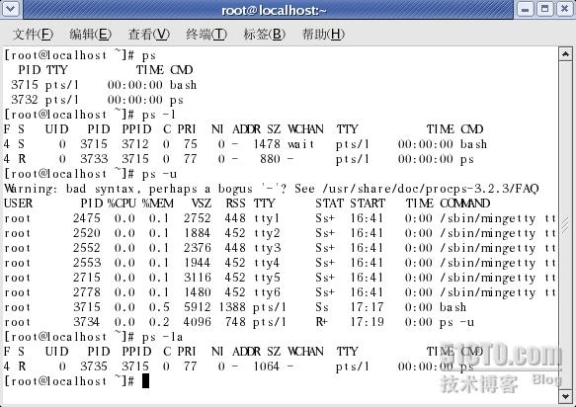Viewport: 576px width, 407px height.
Task: Click PID 2520 in tty2 row
Action: tap(87, 233)
